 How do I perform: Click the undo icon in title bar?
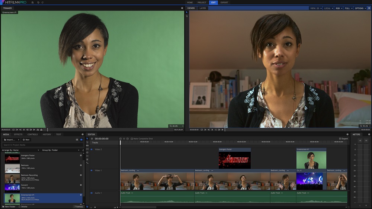click(38, 3)
